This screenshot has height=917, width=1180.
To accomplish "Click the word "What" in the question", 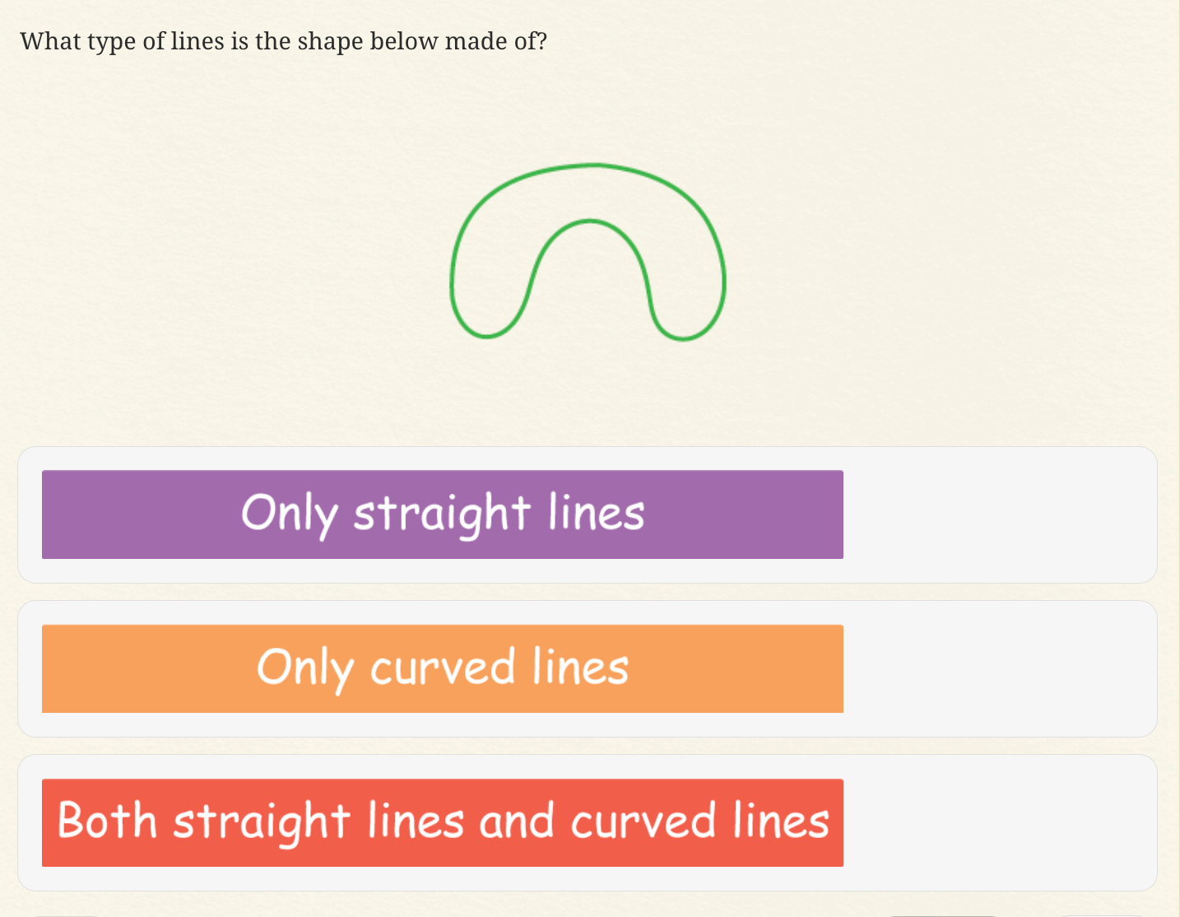I will click(x=49, y=41).
